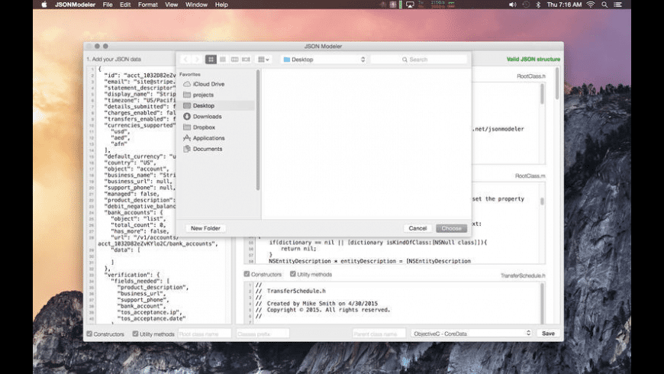Click the Save button

548,334
